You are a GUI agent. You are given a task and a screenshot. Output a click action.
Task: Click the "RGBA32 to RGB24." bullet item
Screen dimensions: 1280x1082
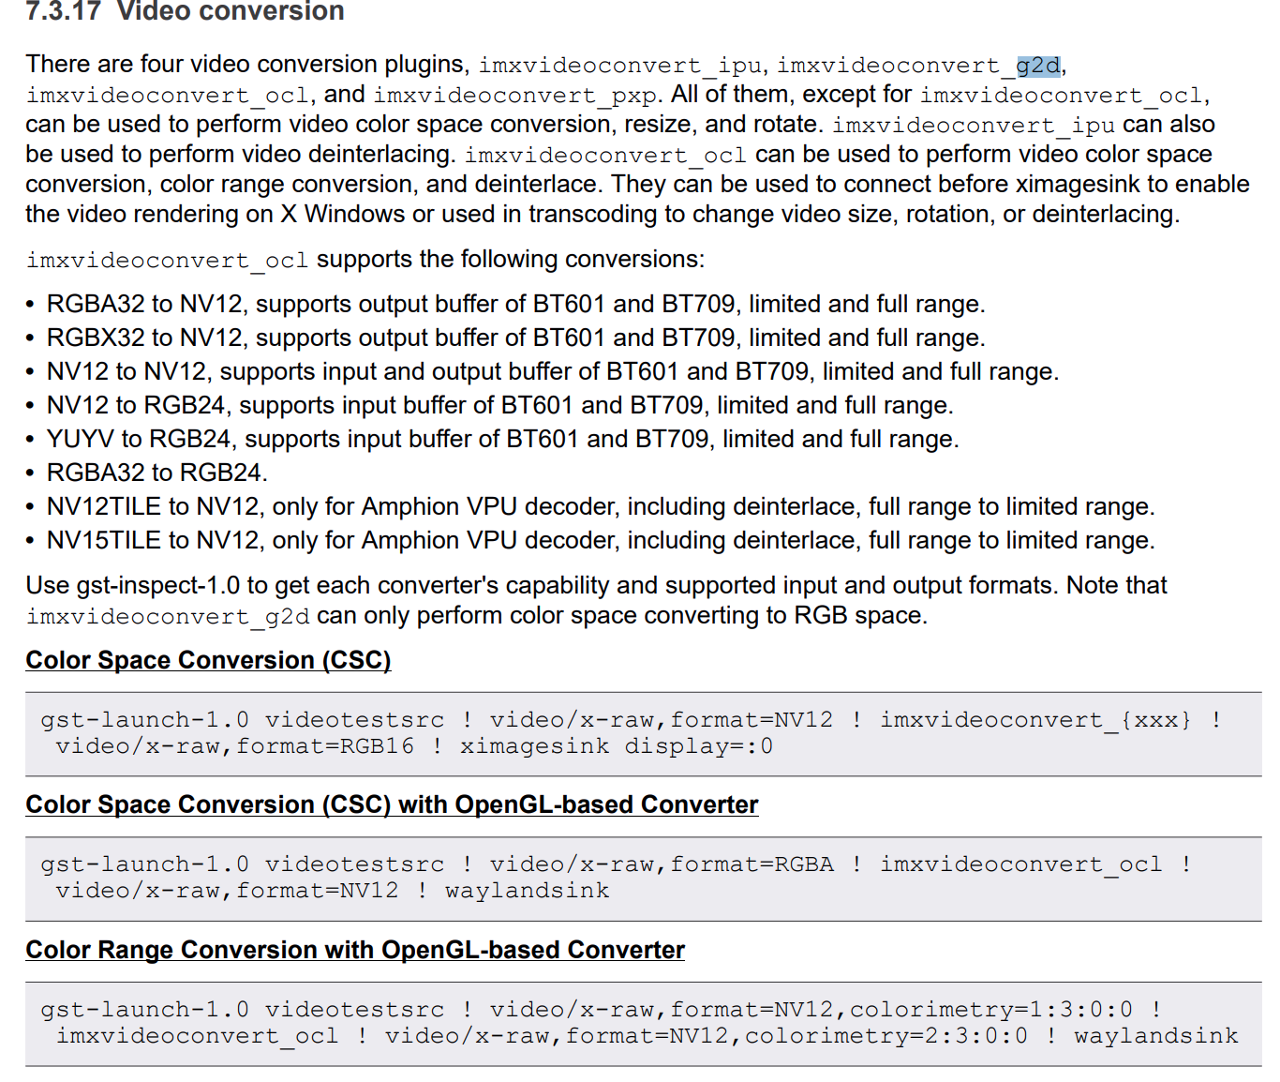pos(157,473)
